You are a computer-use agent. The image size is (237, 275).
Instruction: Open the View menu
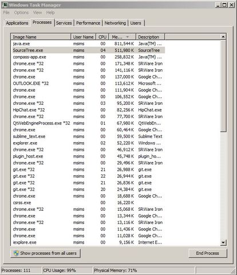pos(37,13)
